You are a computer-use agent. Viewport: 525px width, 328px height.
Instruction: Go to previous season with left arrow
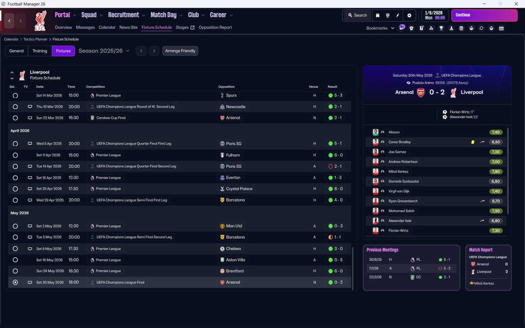[141, 51]
